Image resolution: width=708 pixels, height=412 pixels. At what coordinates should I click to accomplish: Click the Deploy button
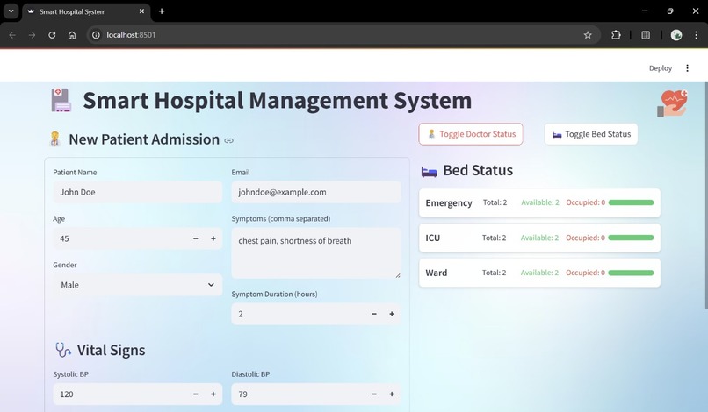(661, 68)
